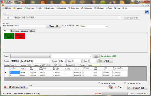The image size is (151, 96).
Task: Click the blue help question-mark icon
Action: click(x=147, y=12)
